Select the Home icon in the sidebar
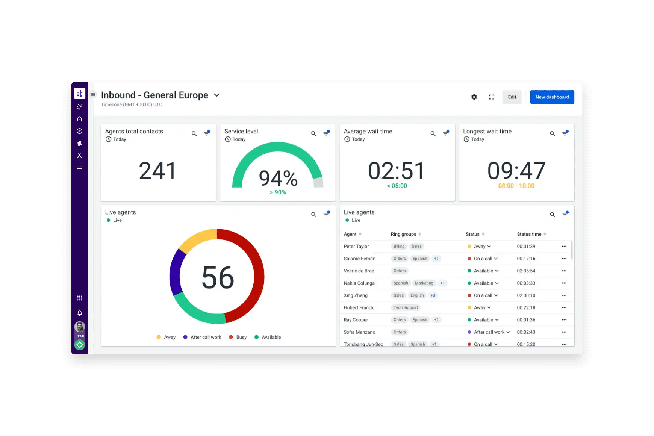 [x=80, y=118]
